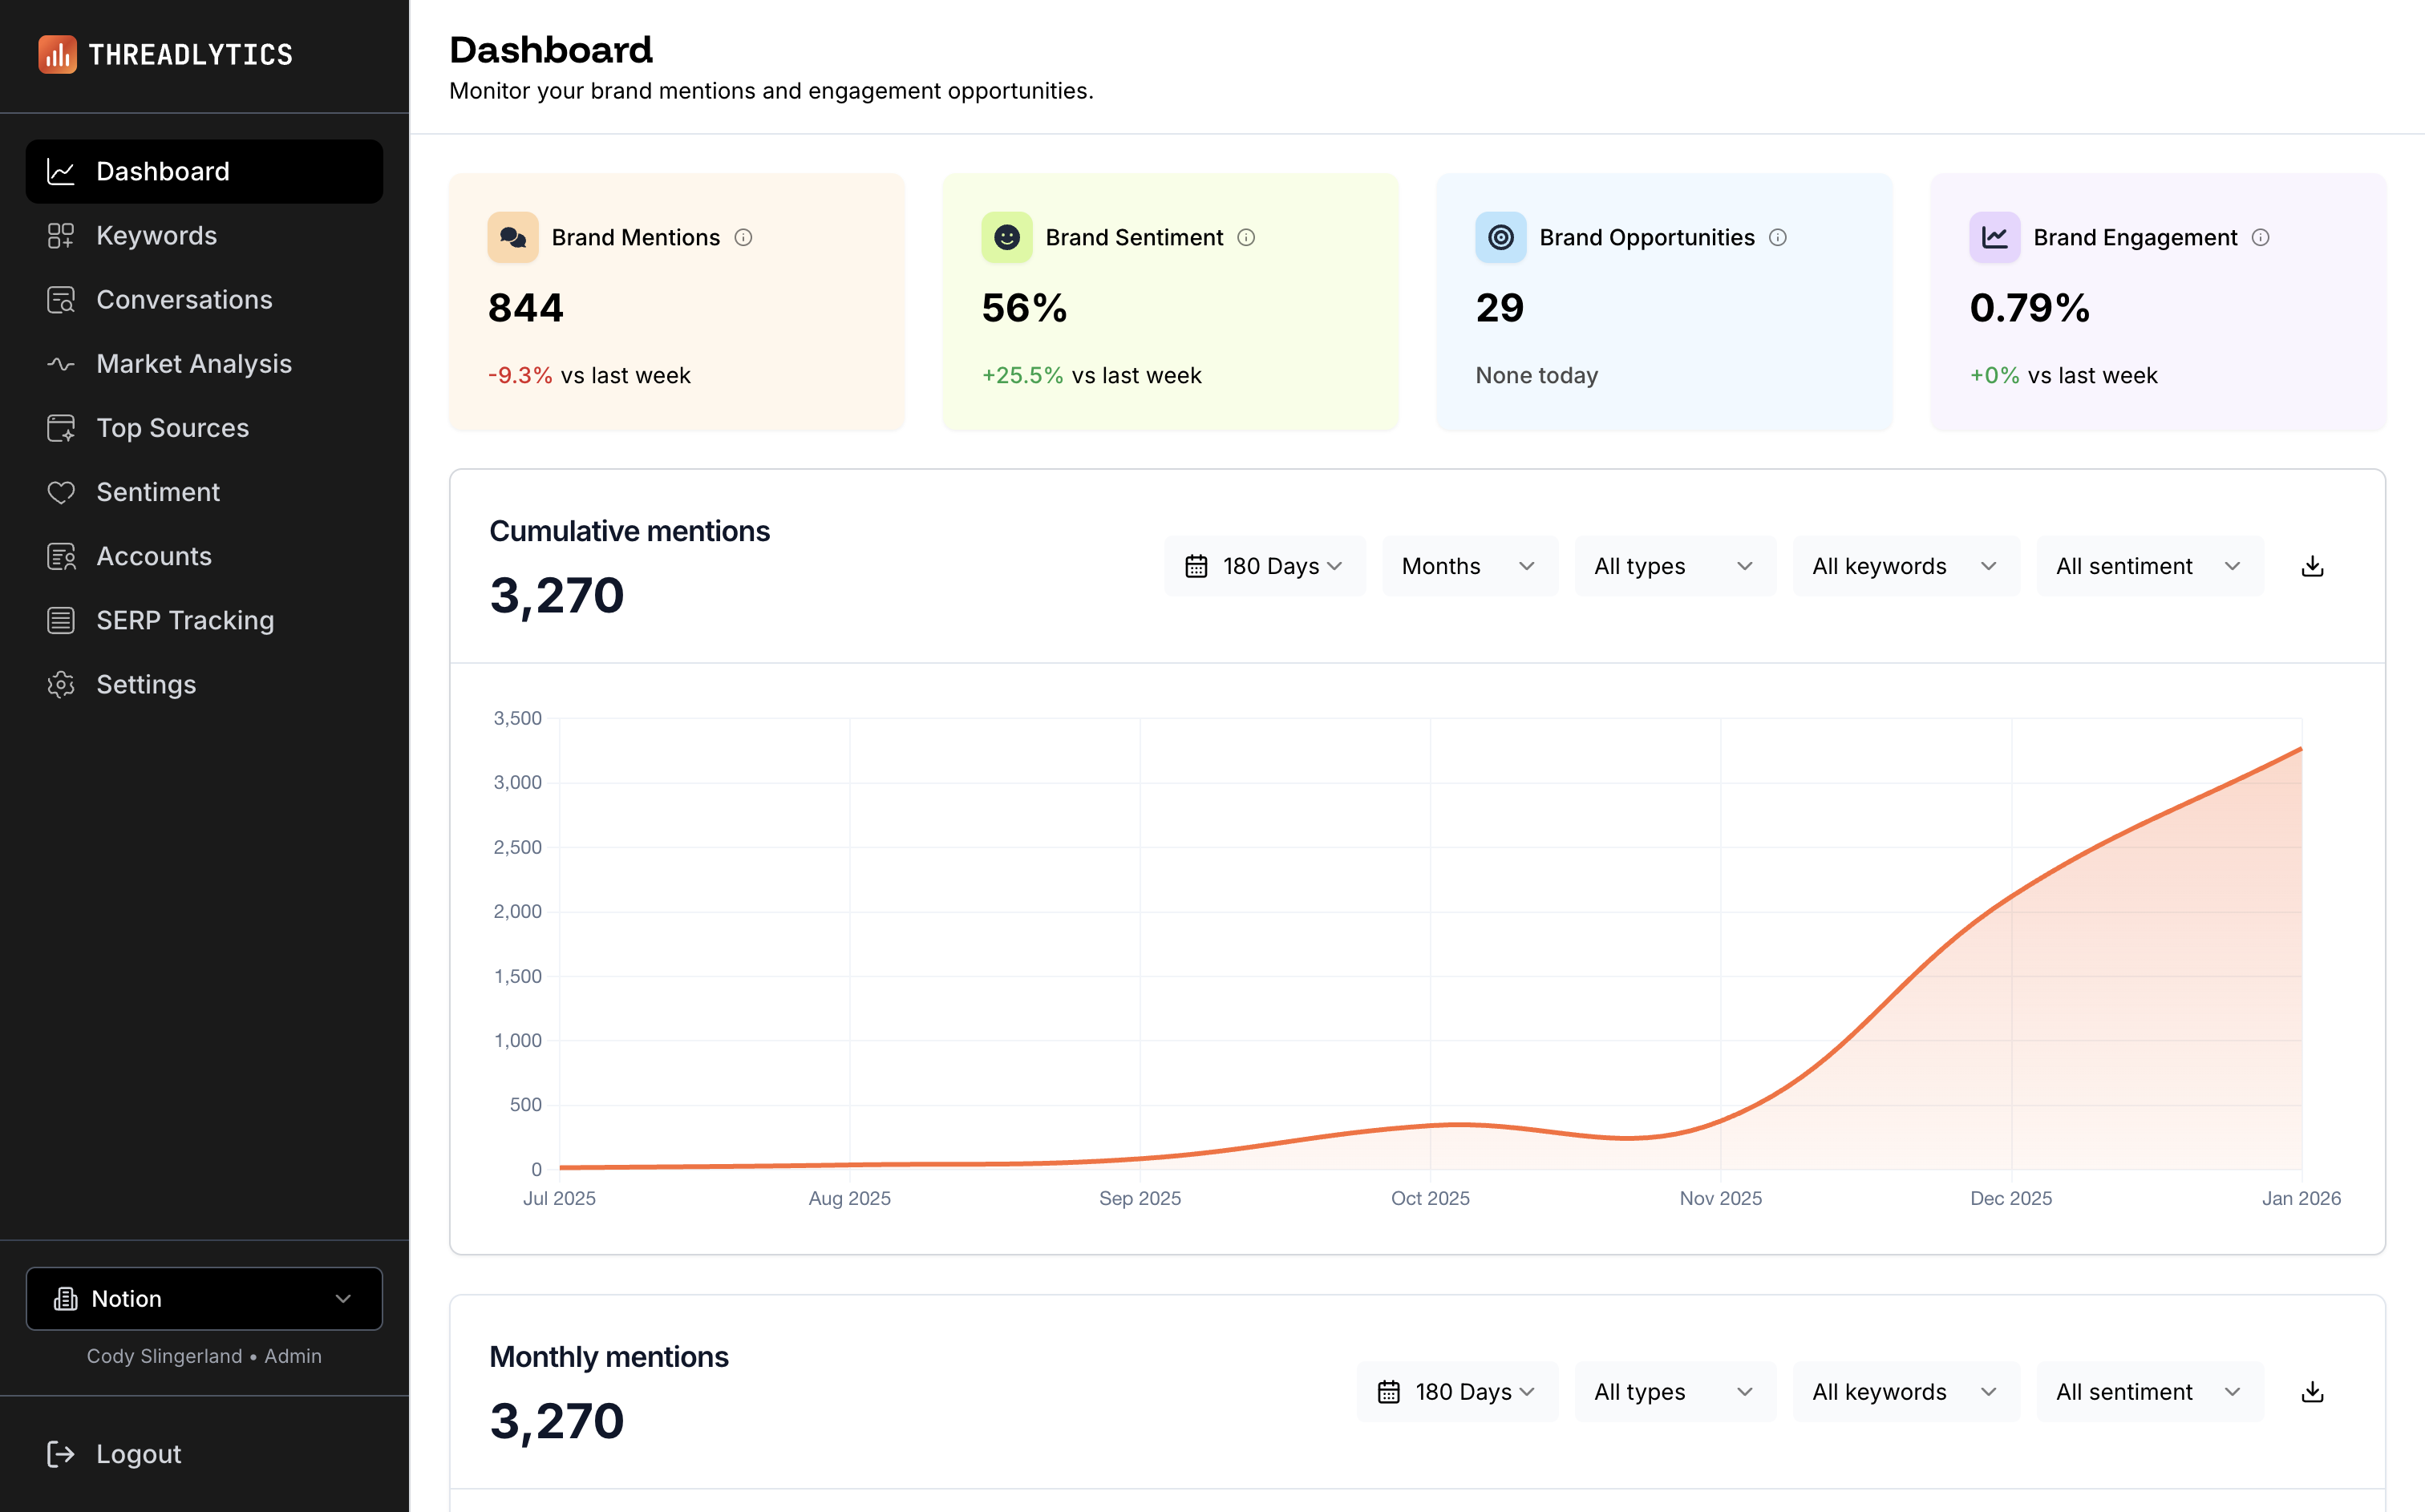
Task: Open the SERP Tracking page
Action: coord(185,621)
